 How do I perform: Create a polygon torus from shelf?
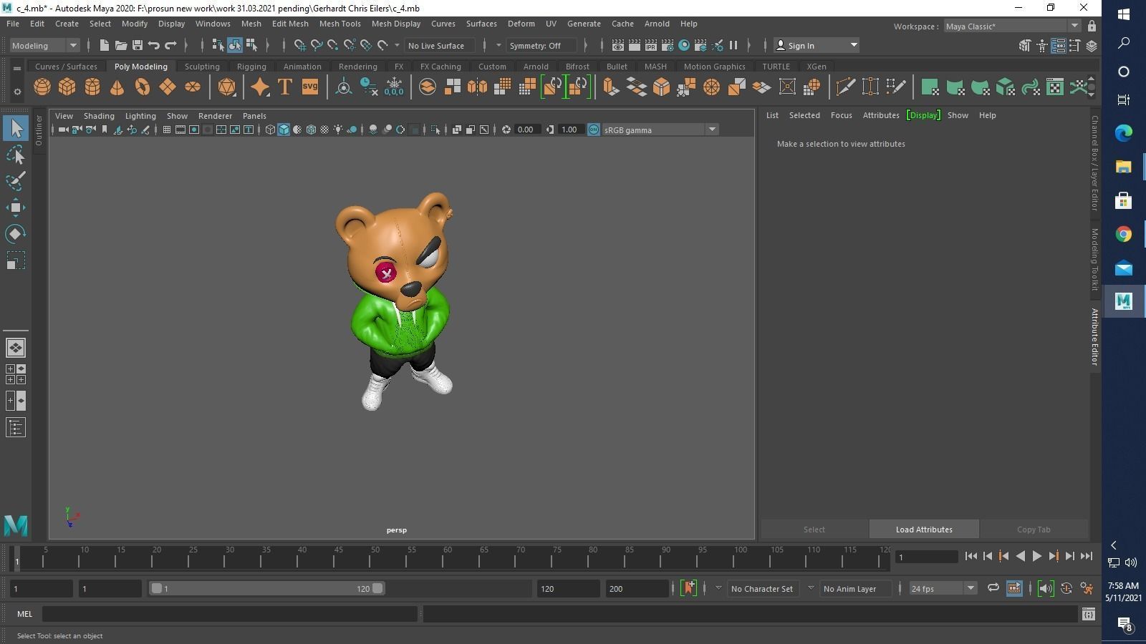[143, 87]
